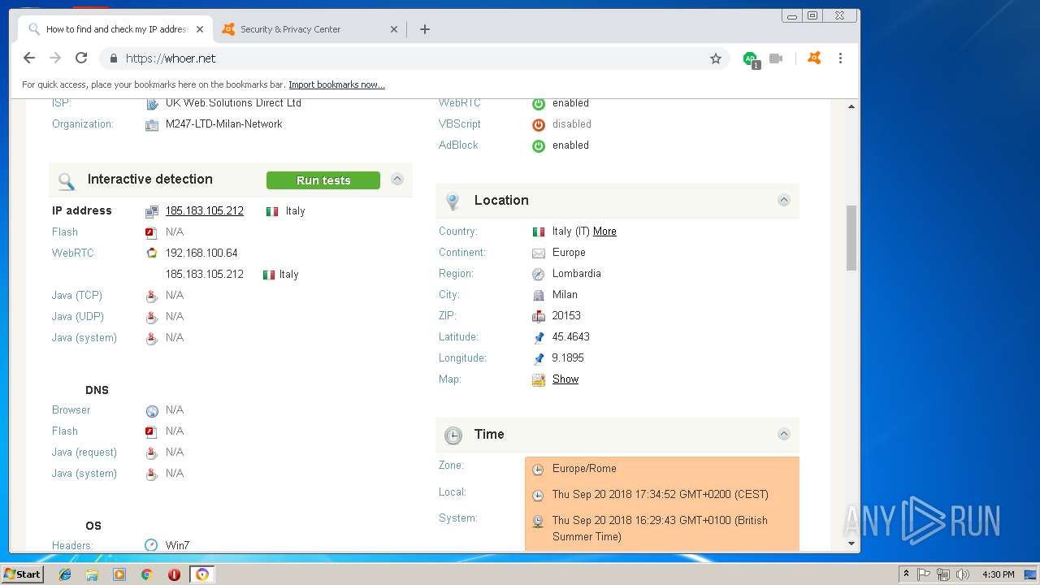The height and width of the screenshot is (585, 1040).
Task: Open Internet Explorer from the taskbar
Action: [x=65, y=574]
